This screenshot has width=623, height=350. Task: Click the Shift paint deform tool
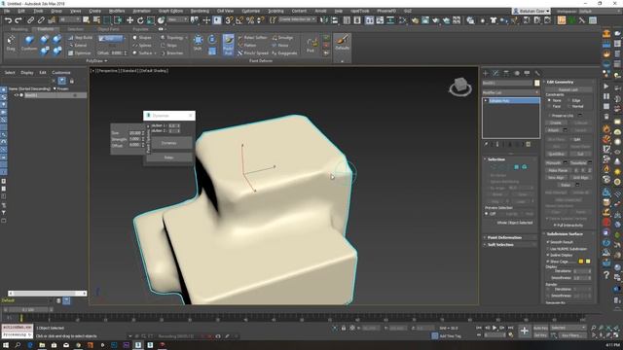pos(198,43)
